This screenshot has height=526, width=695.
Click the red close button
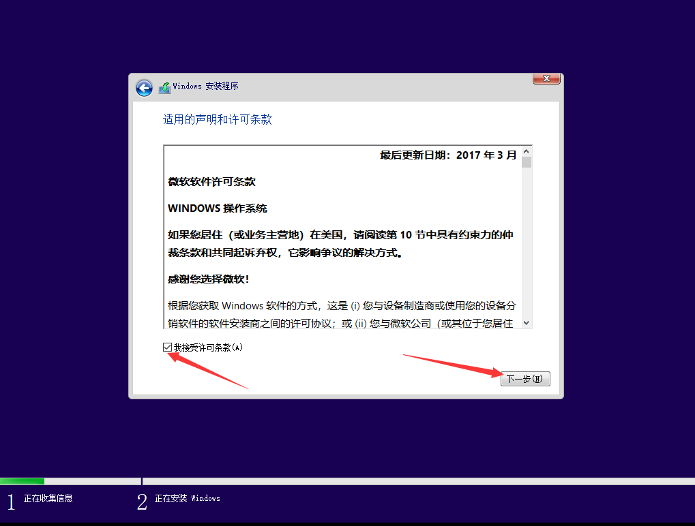point(546,78)
